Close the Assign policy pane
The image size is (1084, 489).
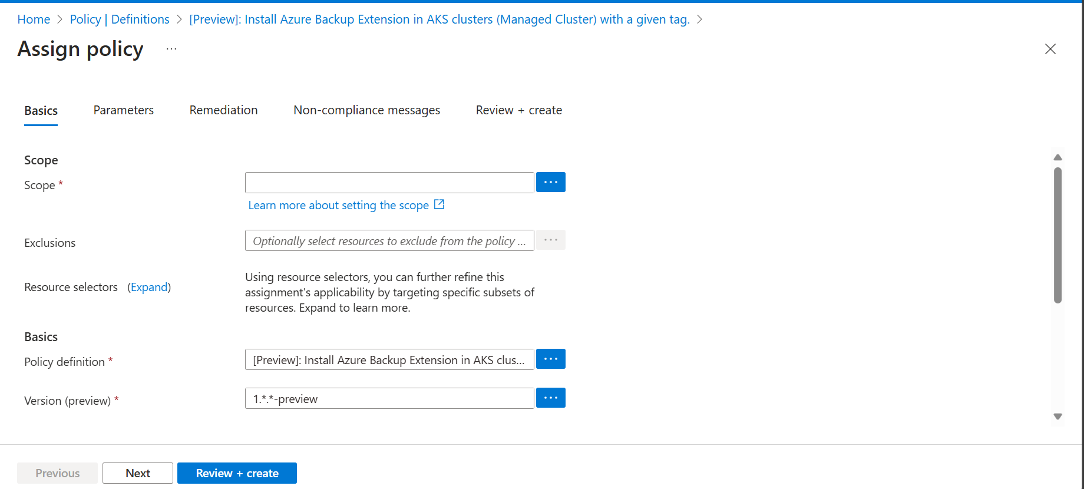pos(1050,49)
